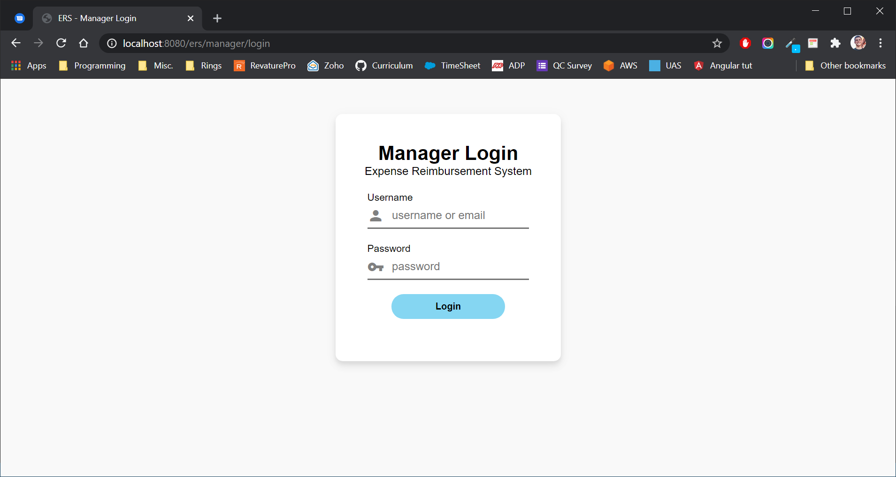Click the address bar URL
The image size is (896, 477).
pyautogui.click(x=196, y=44)
